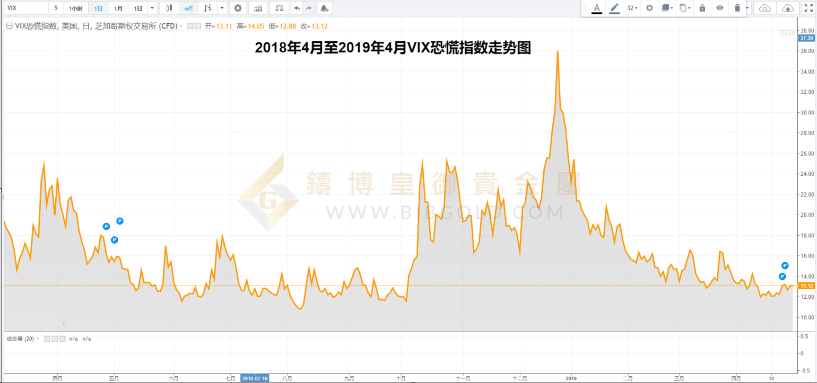Open VIX series format settings in legend
This screenshot has width=817, height=383.
pyautogui.click(x=198, y=26)
